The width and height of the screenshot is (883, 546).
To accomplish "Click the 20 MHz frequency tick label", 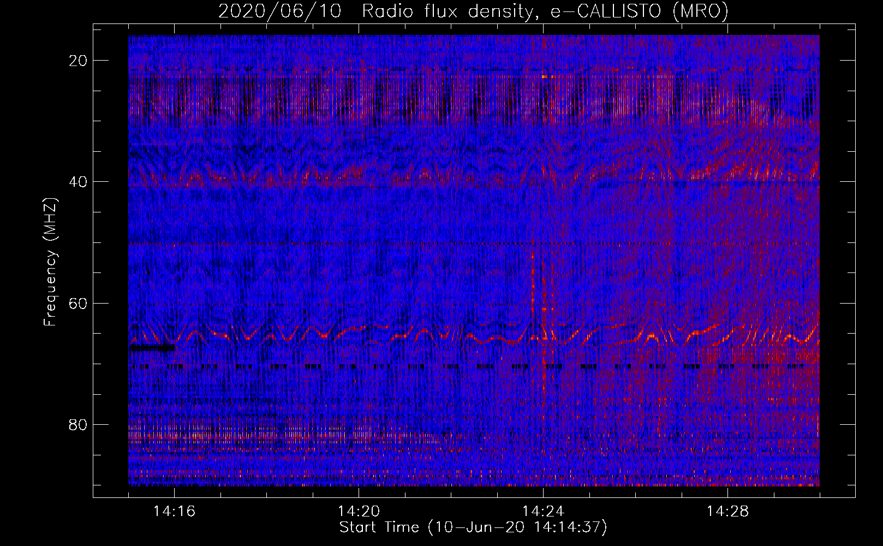I will tap(78, 61).
